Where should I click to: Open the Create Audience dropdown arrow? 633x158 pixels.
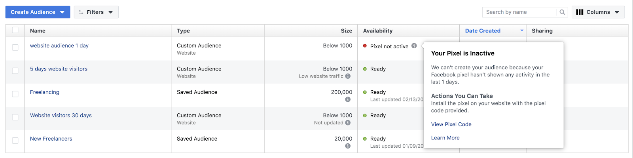click(x=62, y=12)
